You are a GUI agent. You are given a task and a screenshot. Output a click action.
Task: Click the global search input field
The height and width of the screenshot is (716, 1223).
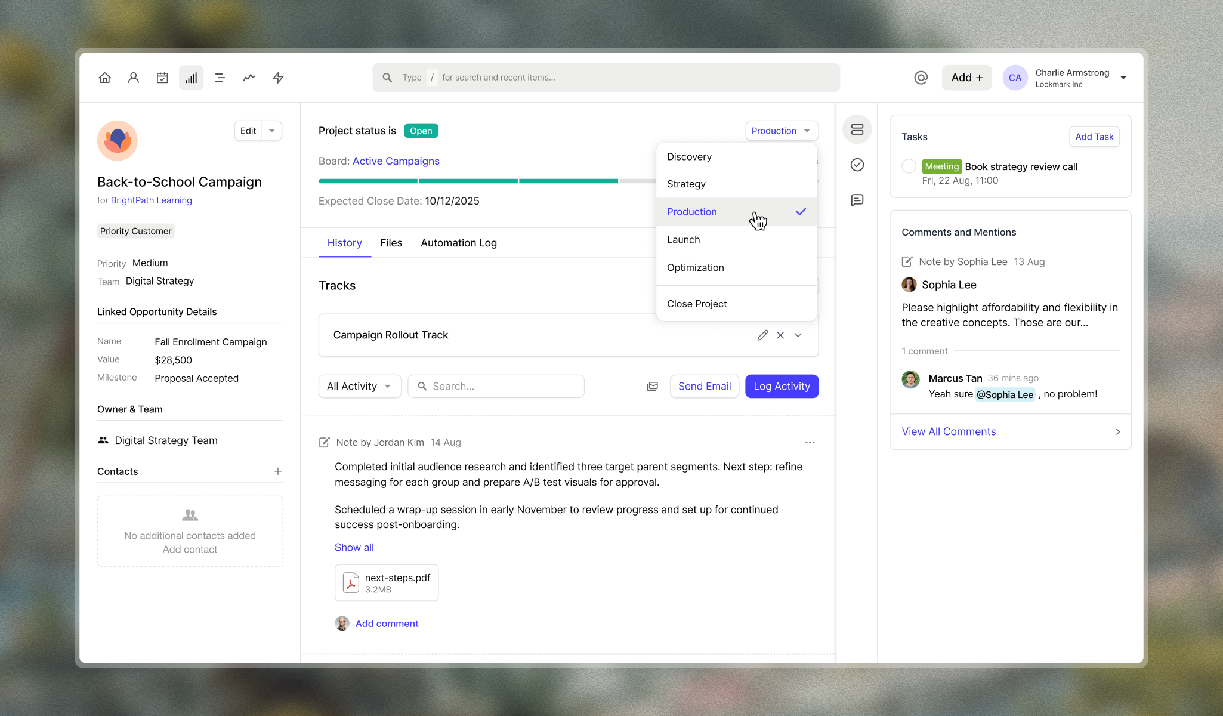pos(606,78)
